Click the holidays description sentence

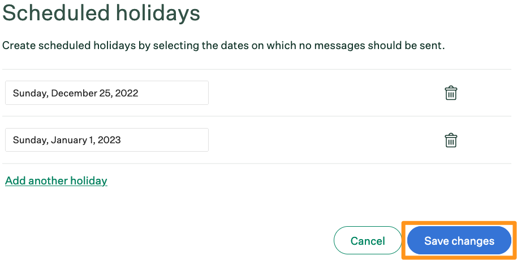click(x=223, y=45)
